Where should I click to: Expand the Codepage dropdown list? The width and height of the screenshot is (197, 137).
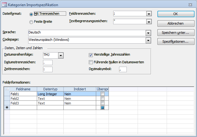(149, 40)
